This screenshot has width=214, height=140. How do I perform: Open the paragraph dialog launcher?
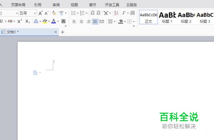click(134, 26)
